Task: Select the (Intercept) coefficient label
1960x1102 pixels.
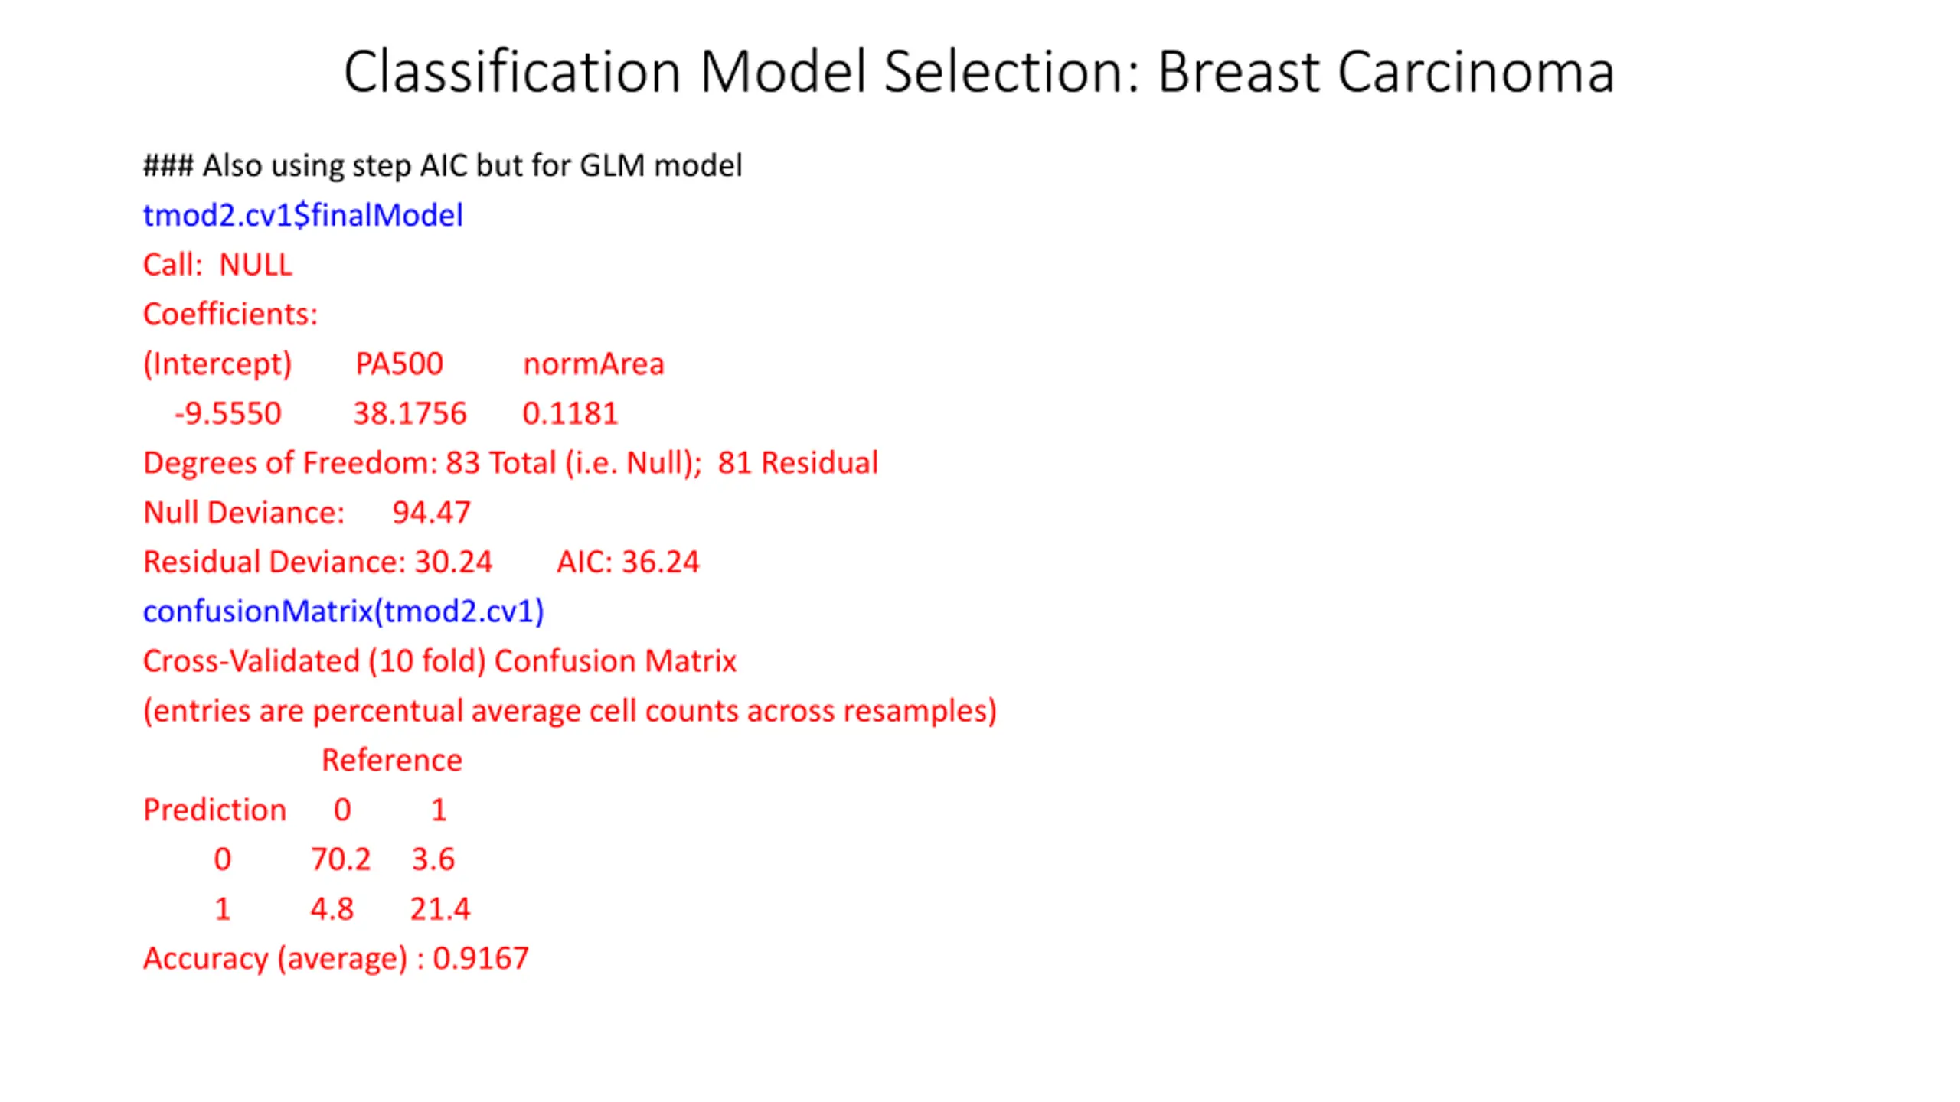Action: [x=217, y=364]
